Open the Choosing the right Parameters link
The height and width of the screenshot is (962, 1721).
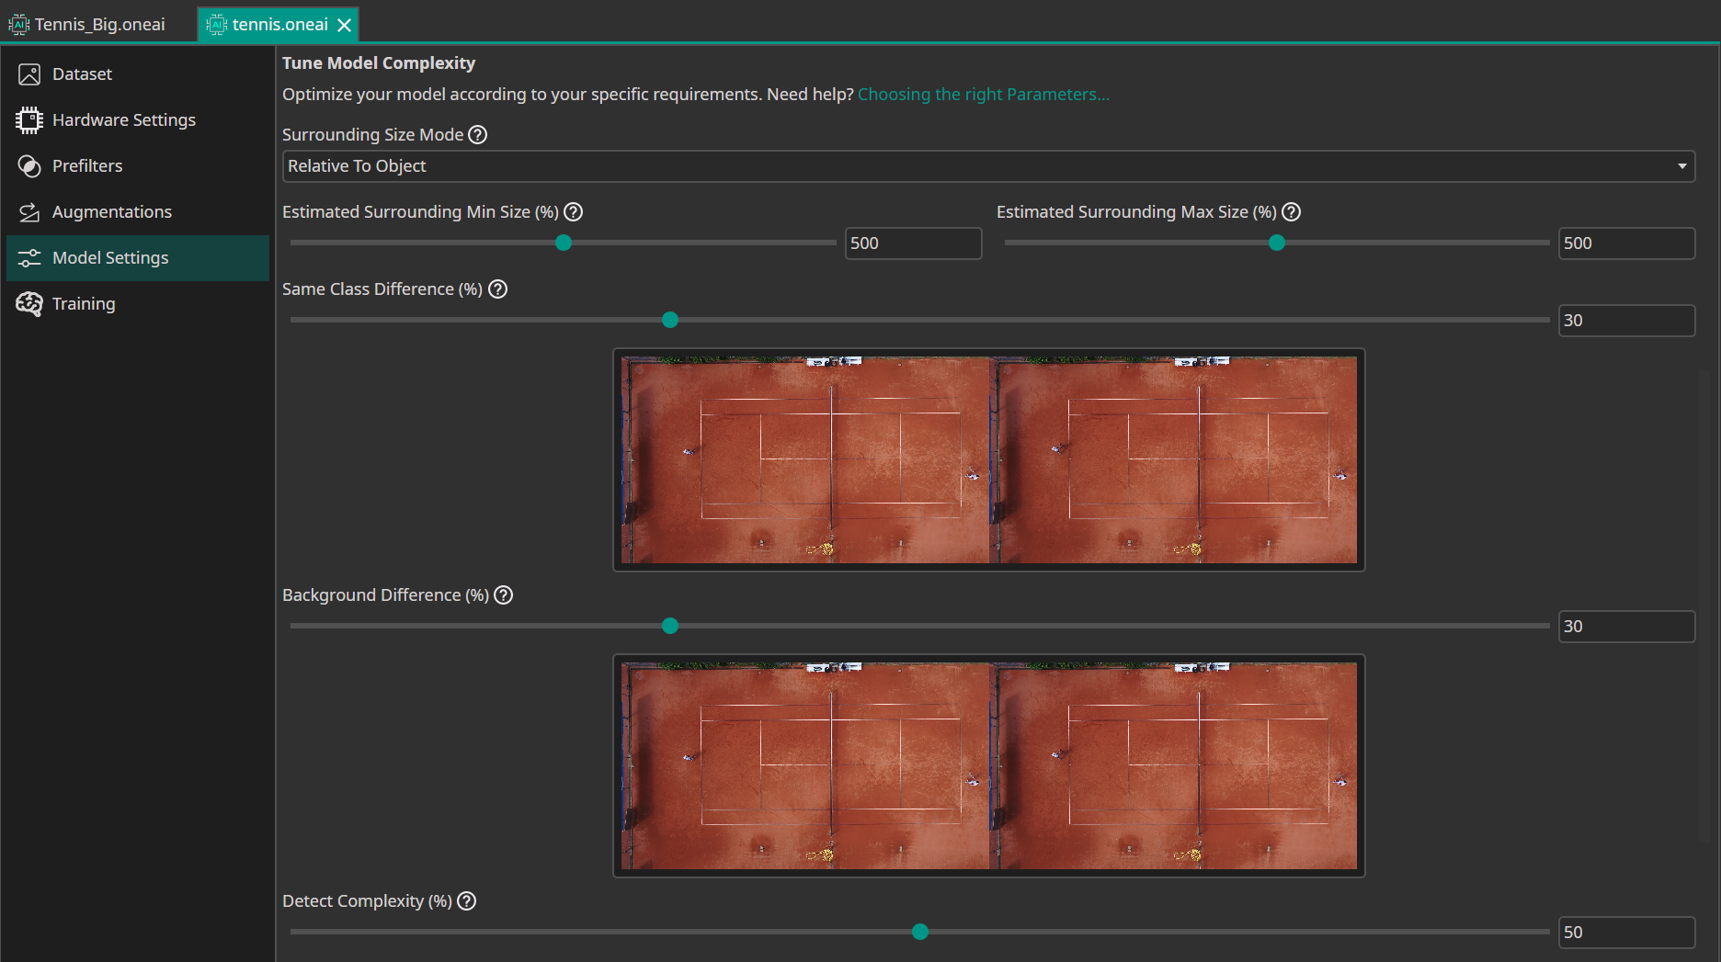tap(983, 94)
